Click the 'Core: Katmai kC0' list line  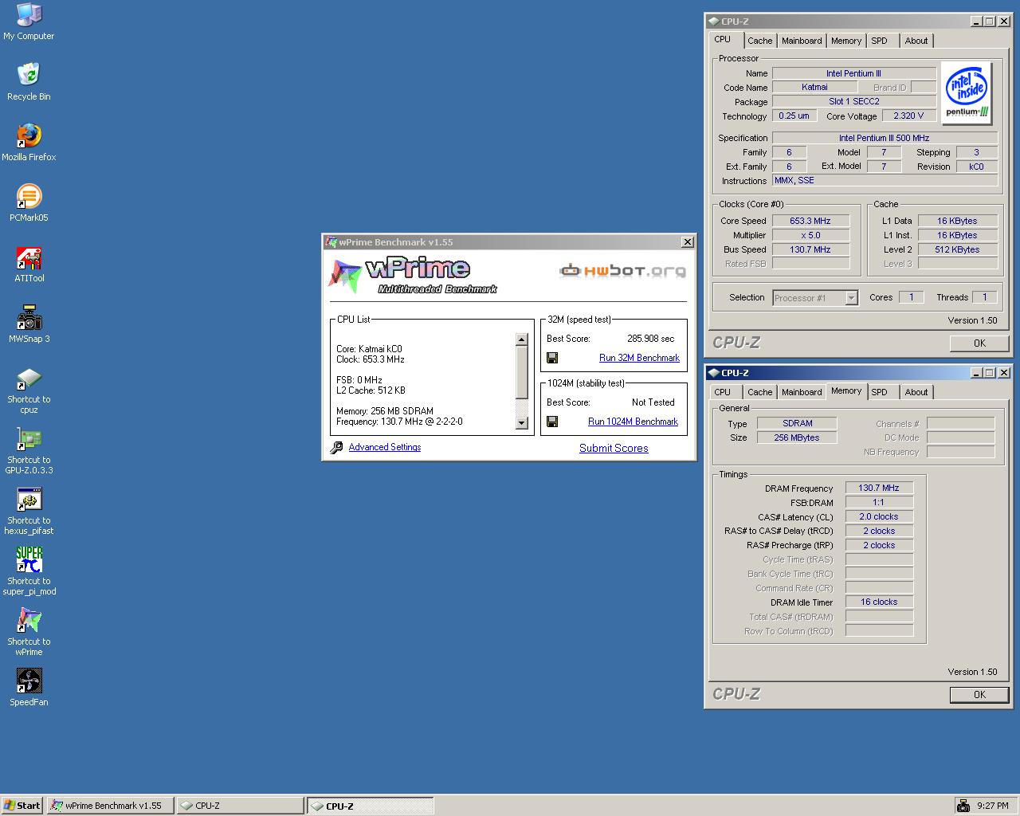tap(369, 349)
